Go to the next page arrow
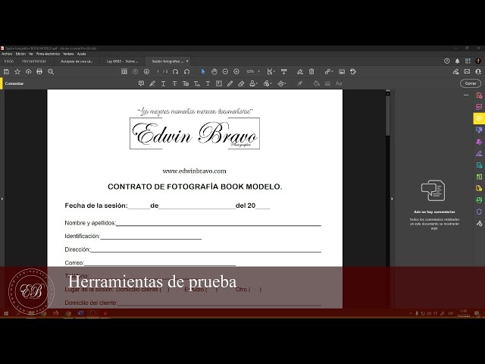 pyautogui.click(x=146, y=72)
